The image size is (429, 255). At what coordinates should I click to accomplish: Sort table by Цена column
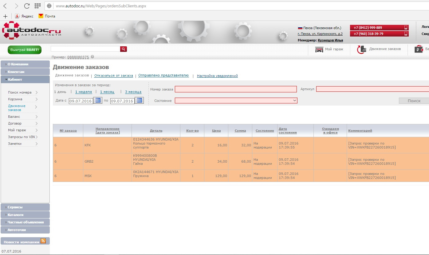pos(216,131)
